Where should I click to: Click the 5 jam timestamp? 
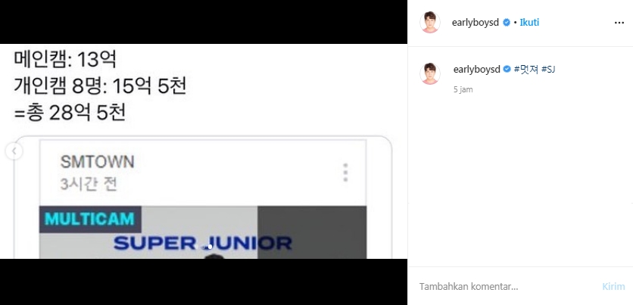463,89
